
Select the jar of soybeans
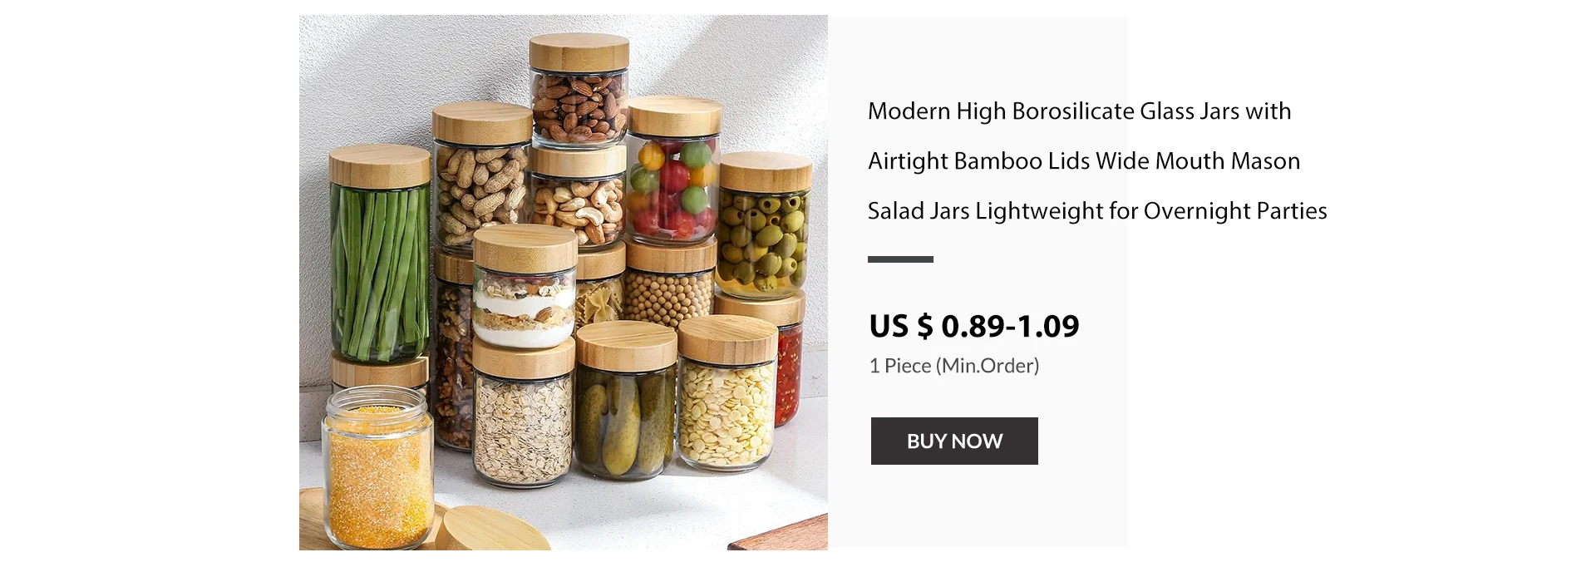click(x=670, y=283)
